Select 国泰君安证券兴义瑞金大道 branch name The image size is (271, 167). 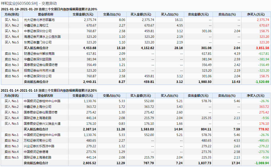click(x=42, y=124)
